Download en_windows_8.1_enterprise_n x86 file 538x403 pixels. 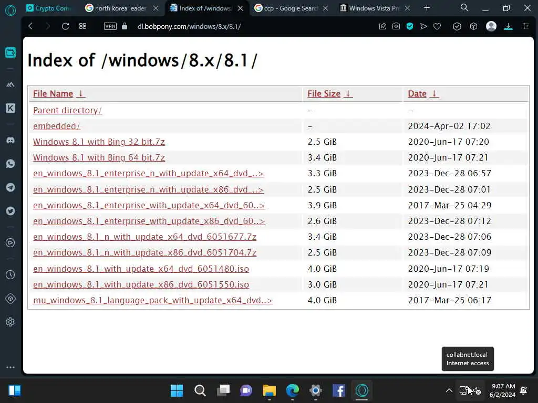pyautogui.click(x=148, y=189)
